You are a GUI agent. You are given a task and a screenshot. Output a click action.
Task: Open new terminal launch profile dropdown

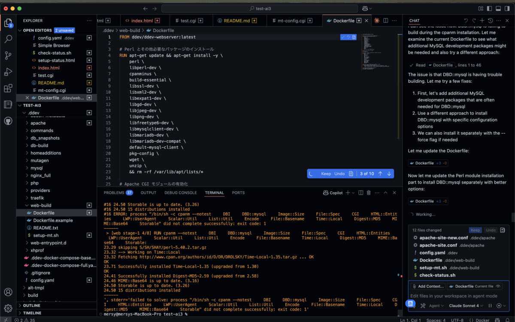coord(353,193)
